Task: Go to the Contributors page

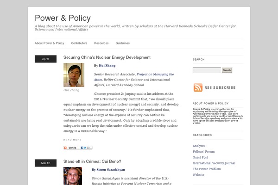Action: 79,43
